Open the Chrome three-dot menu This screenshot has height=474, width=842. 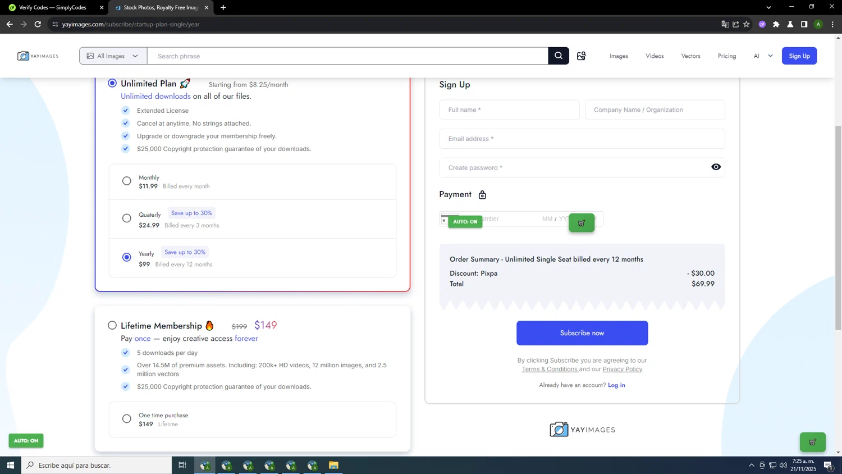pyautogui.click(x=832, y=24)
